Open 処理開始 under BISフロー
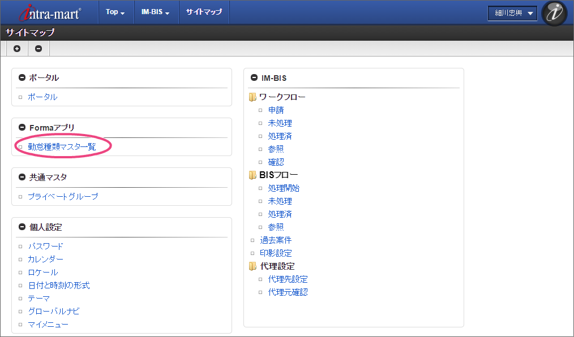 coord(284,188)
